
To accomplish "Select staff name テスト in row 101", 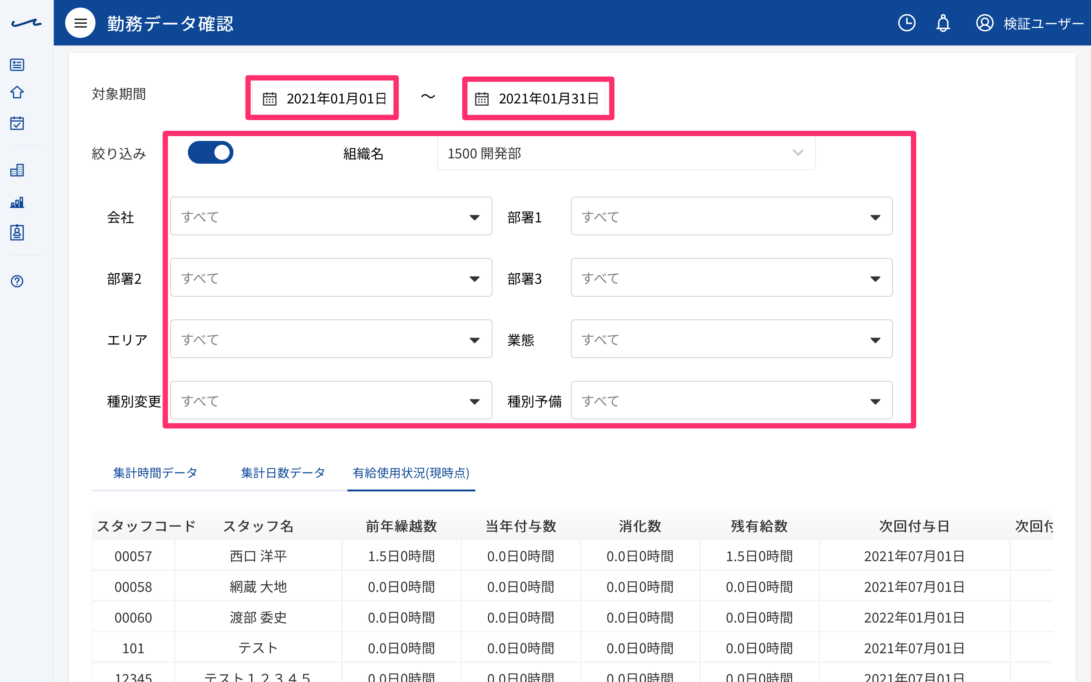I will [258, 648].
